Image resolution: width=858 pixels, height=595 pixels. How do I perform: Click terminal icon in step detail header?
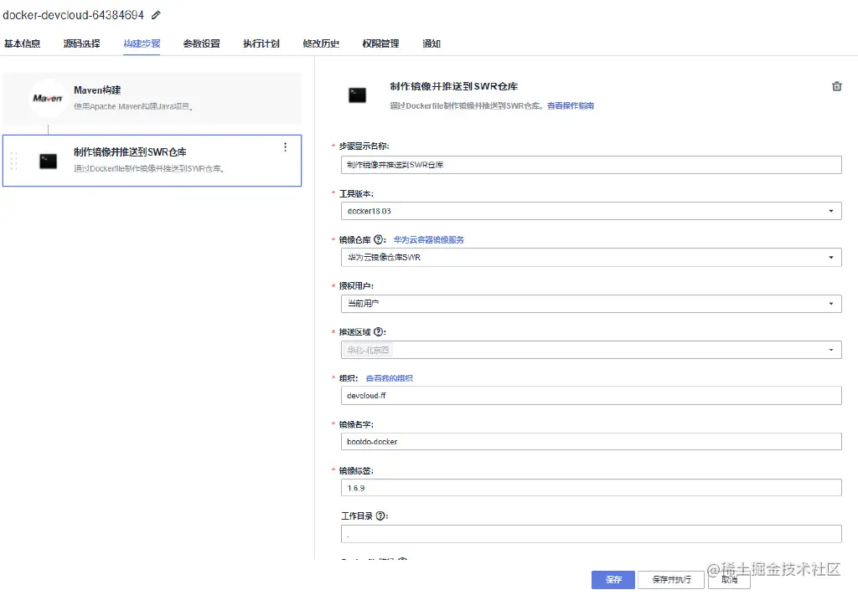click(357, 95)
